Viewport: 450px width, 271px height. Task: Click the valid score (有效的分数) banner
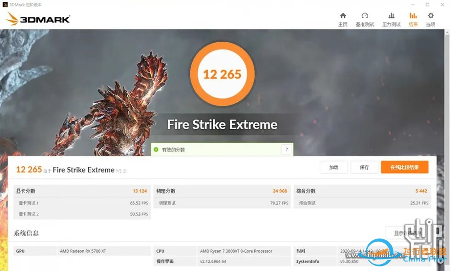tap(222, 149)
